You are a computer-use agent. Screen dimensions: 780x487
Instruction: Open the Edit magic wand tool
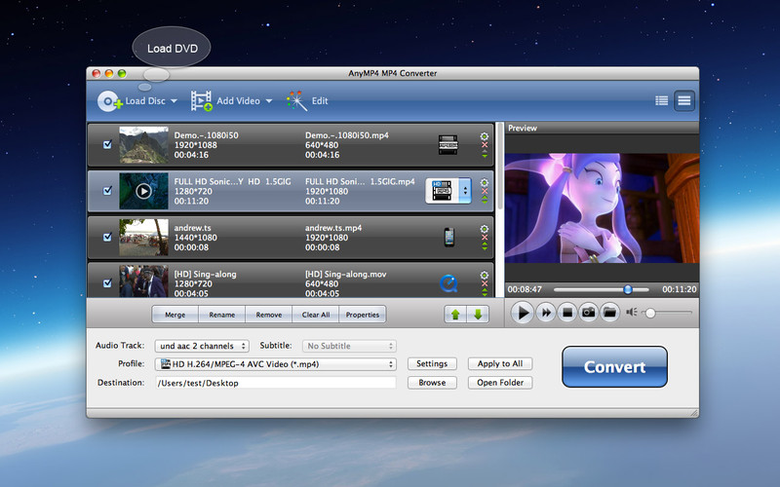click(296, 101)
